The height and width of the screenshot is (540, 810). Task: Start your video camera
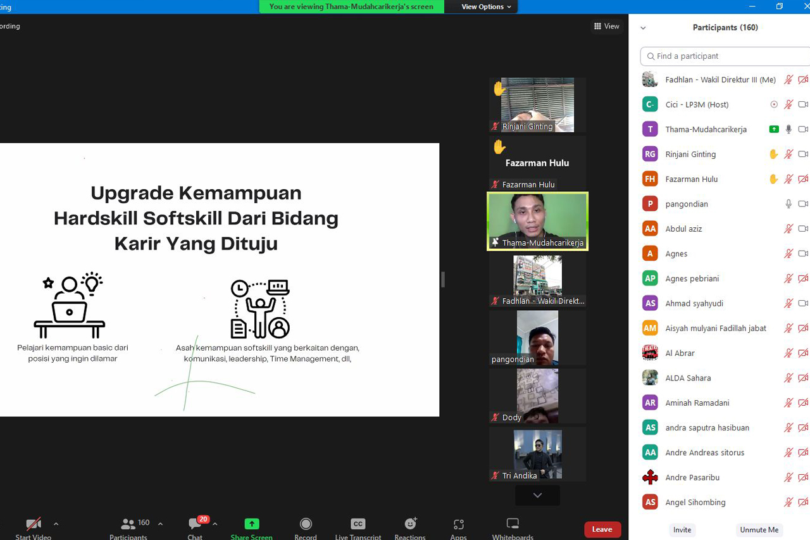pos(33,529)
